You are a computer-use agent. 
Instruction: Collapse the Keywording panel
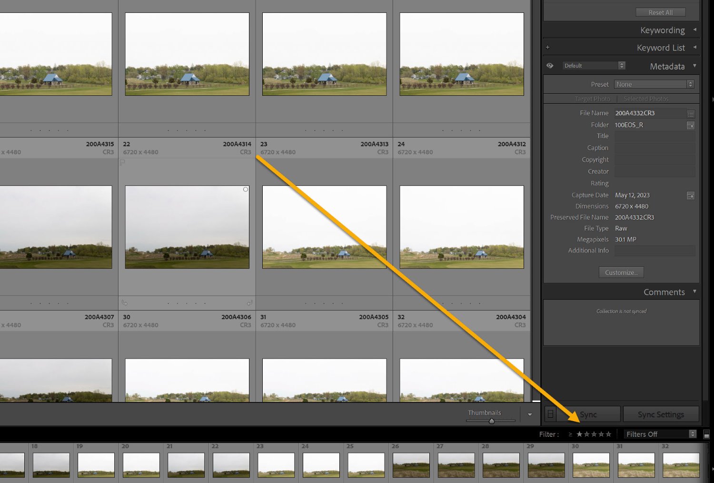(694, 30)
